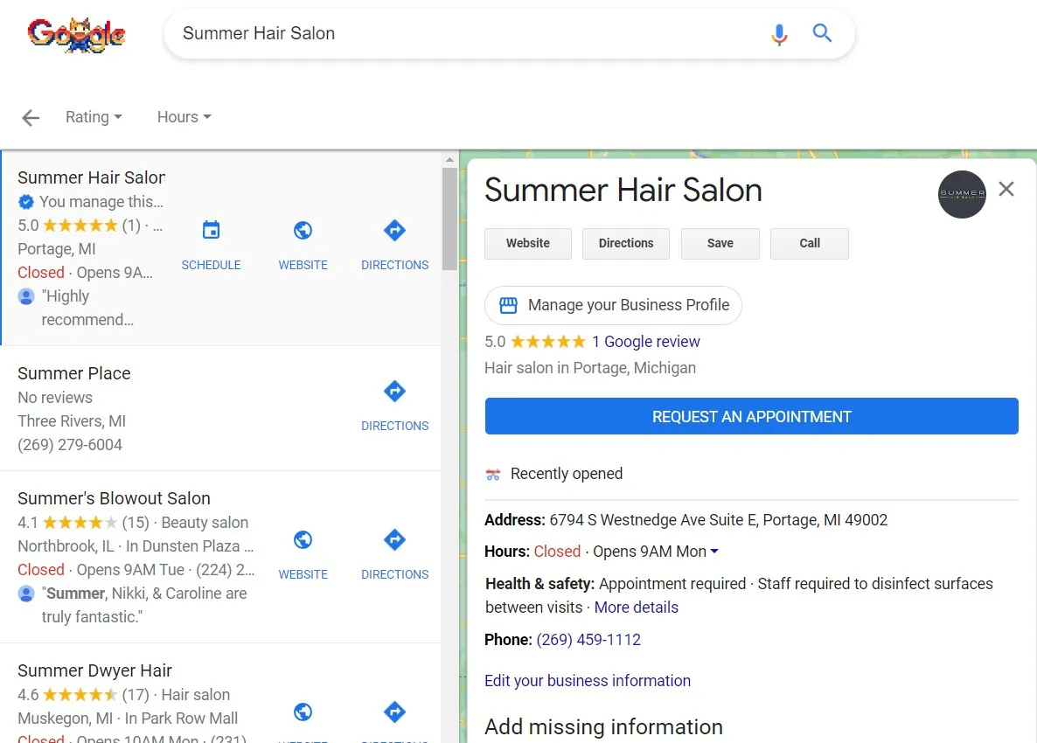Click the magnifying glass search icon
The height and width of the screenshot is (743, 1037).
(822, 32)
